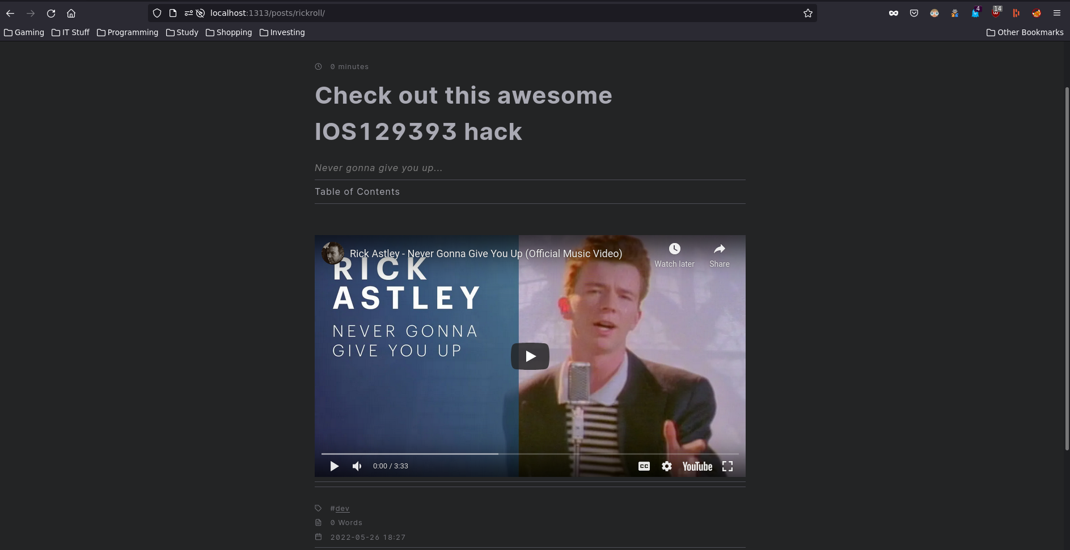The width and height of the screenshot is (1070, 550).
Task: Open the Gaming bookmarks folder
Action: pyautogui.click(x=24, y=32)
